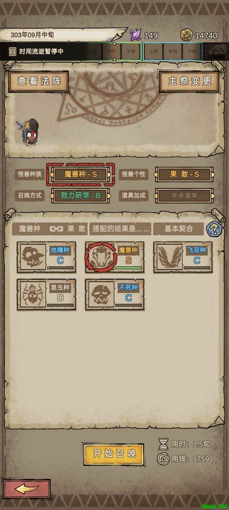Viewport: 229px width, 510px height.
Task: Open the 道具加成 optional item selector
Action: pos(184,196)
